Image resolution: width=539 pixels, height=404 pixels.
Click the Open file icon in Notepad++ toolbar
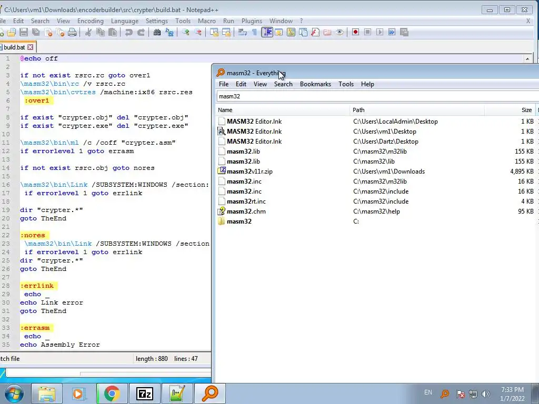click(12, 32)
